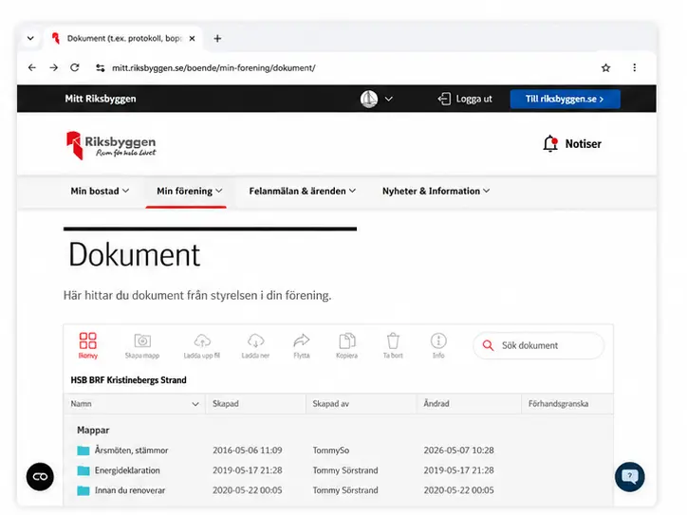
Task: Select the Ikonvy grid view icon
Action: pyautogui.click(x=87, y=340)
